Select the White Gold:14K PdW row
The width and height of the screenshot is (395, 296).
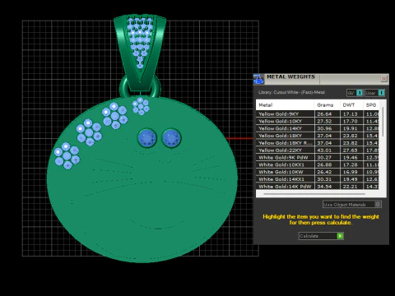coord(318,187)
